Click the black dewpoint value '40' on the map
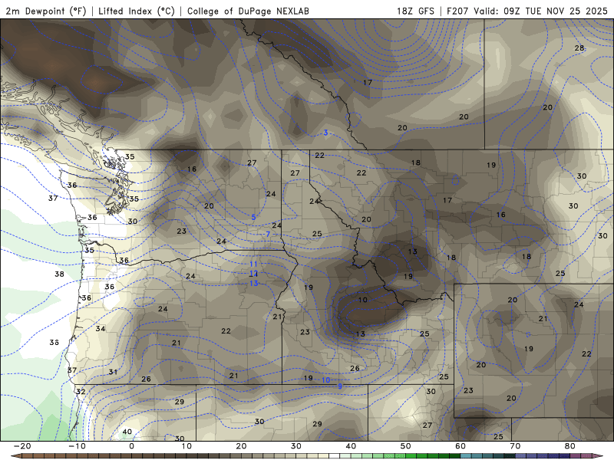The image size is (614, 460). point(127,432)
